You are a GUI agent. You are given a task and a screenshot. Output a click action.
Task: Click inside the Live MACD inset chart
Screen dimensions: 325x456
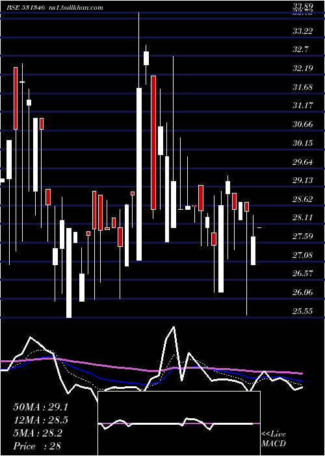[x=179, y=423]
